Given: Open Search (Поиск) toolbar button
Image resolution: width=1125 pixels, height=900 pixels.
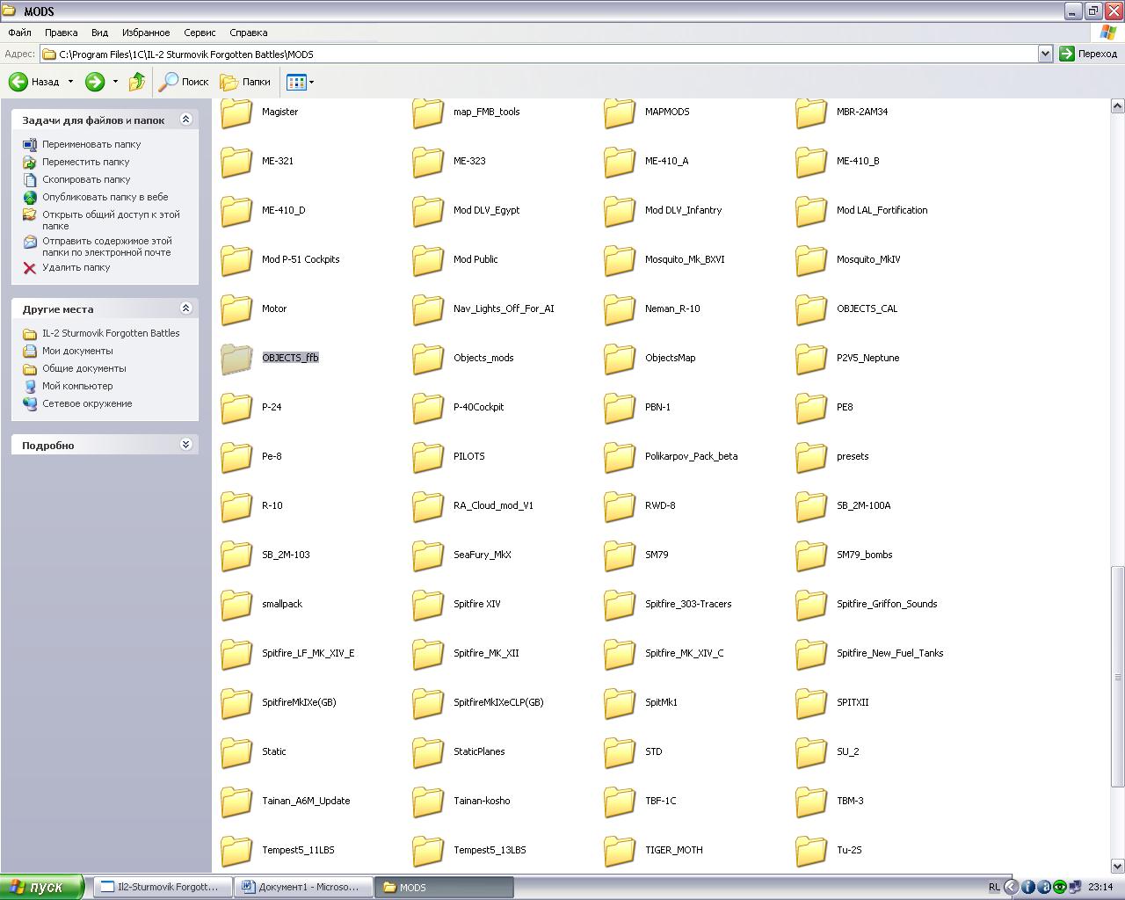Looking at the screenshot, I should [x=184, y=82].
